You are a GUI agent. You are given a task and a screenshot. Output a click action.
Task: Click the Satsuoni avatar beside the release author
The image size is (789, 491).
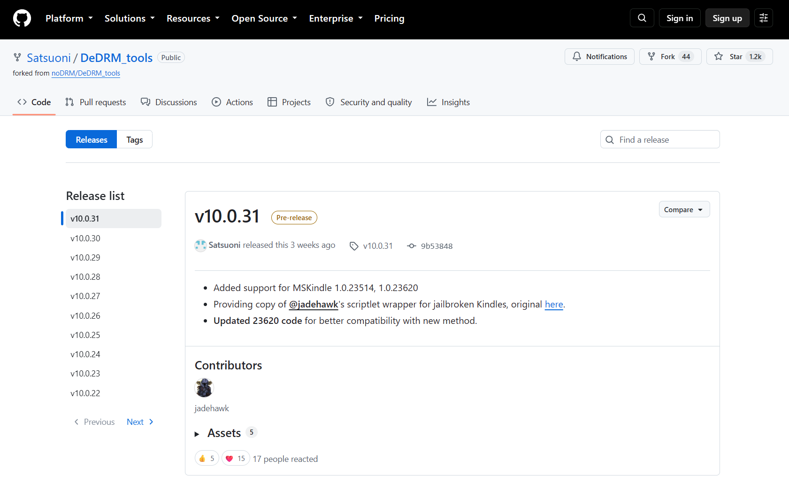[x=200, y=245]
